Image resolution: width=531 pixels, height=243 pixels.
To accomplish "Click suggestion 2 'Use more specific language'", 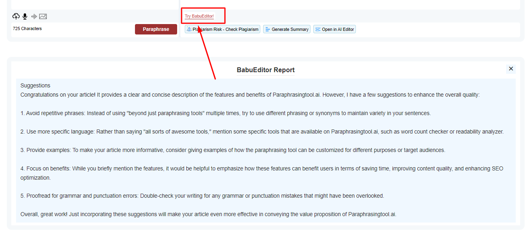I will point(262,132).
